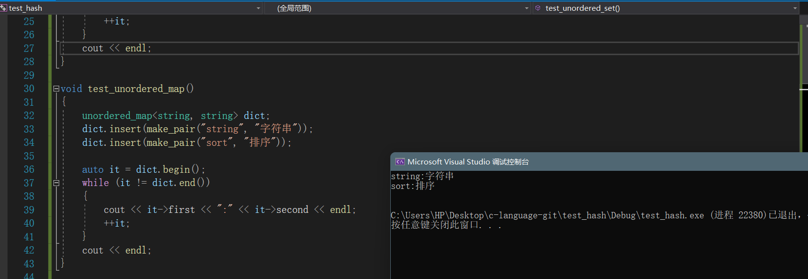This screenshot has width=808, height=279.
Task: Click the purple cube icon beside test_unordered_set()
Action: tap(538, 8)
